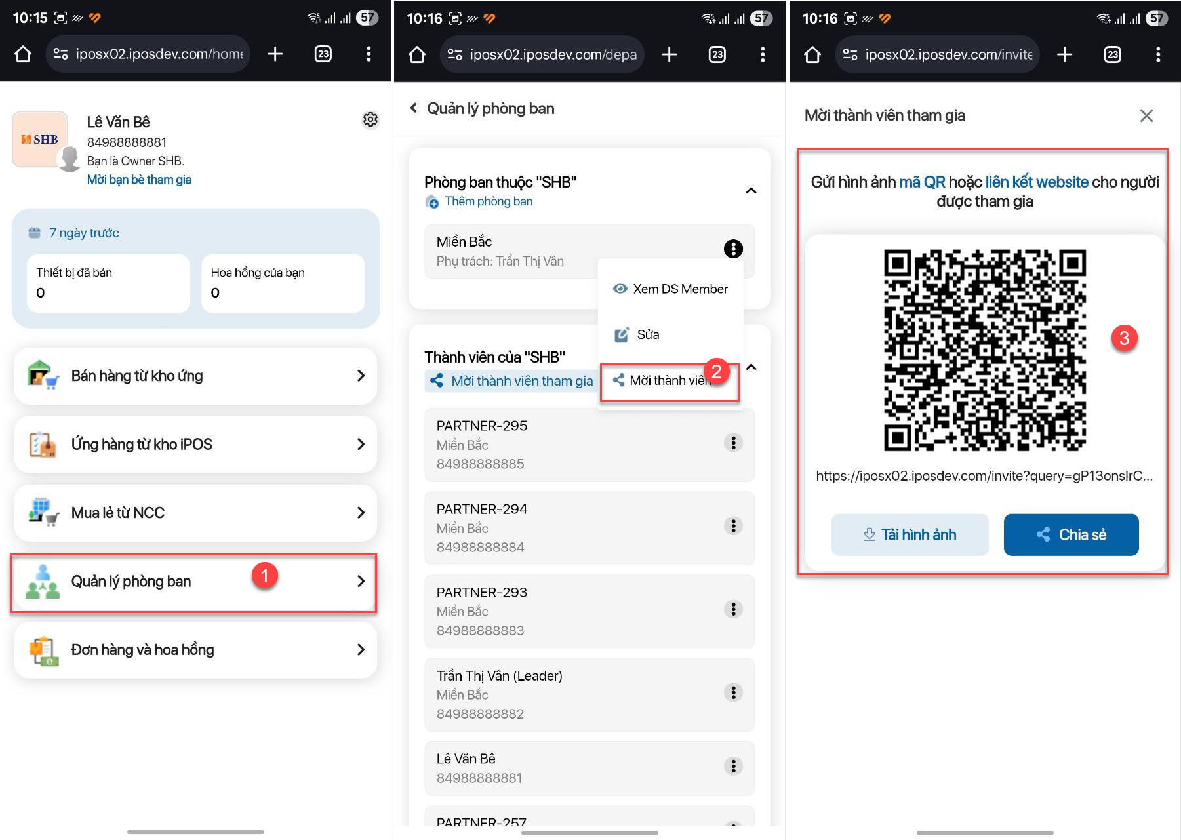
Task: Open Quản lý phòng ban menu item
Action: coord(195,581)
